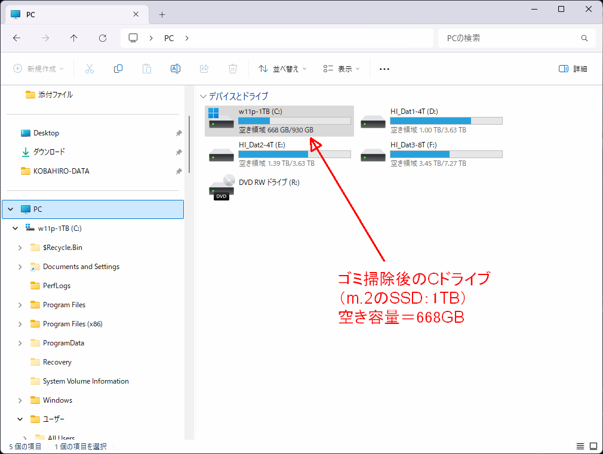This screenshot has width=603, height=454.
Task: Open the three-dots more options menu
Action: [384, 69]
